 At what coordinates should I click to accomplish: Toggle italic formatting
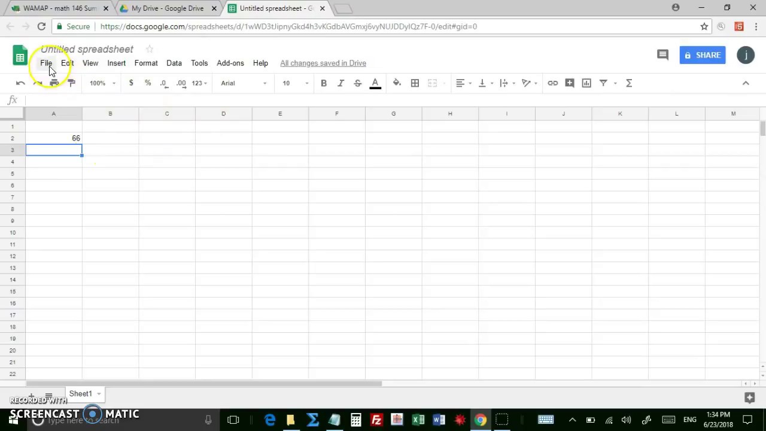341,83
